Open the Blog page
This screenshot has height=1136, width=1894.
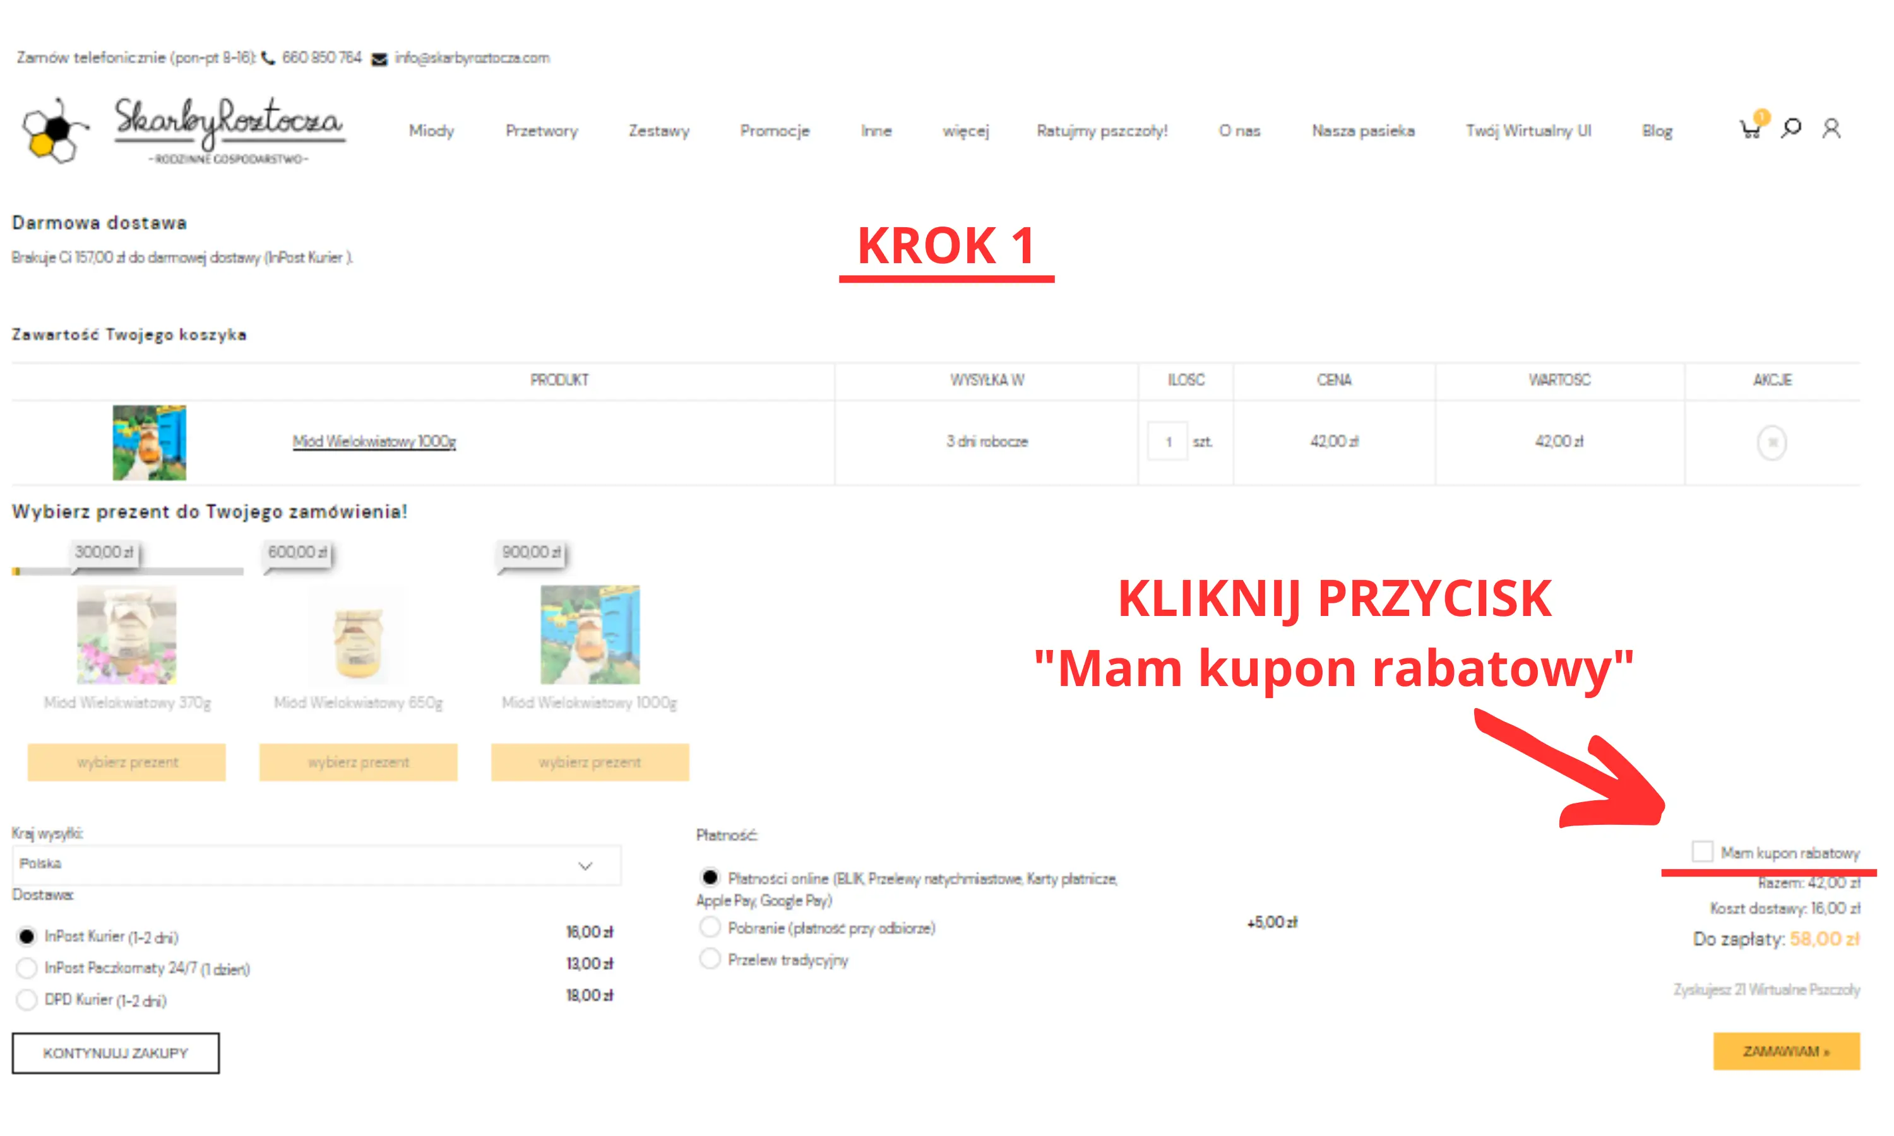click(1657, 131)
